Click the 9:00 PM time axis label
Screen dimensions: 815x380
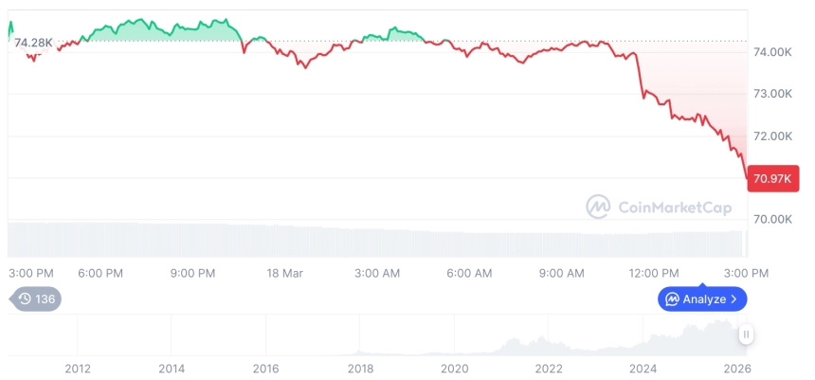pyautogui.click(x=193, y=273)
